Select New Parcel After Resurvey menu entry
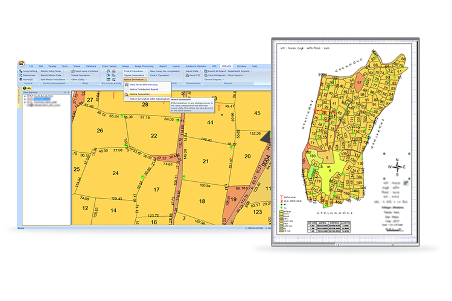Viewport: 452px width, 301px height. point(147,85)
